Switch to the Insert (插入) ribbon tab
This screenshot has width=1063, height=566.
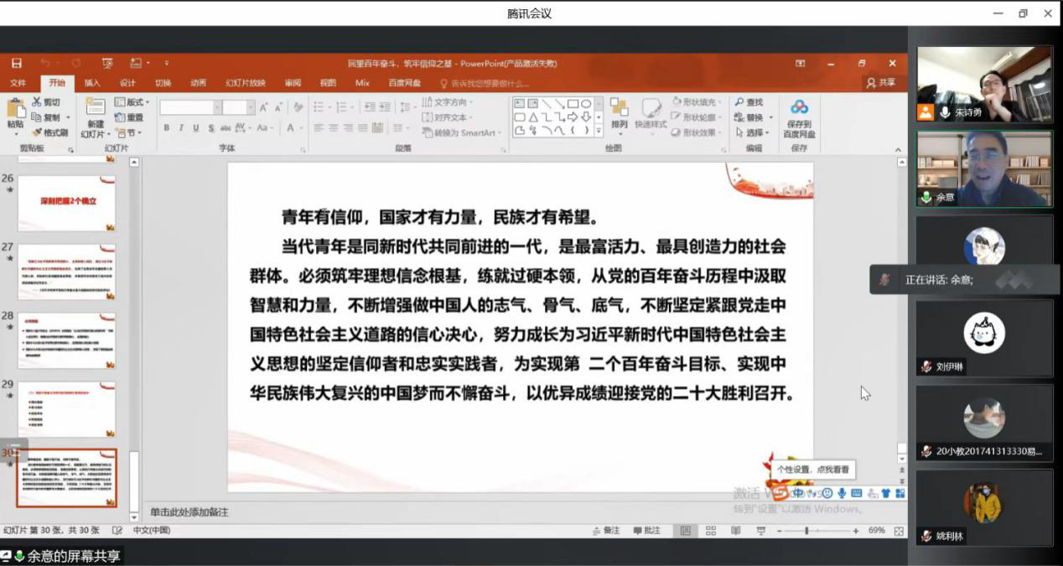(x=92, y=83)
